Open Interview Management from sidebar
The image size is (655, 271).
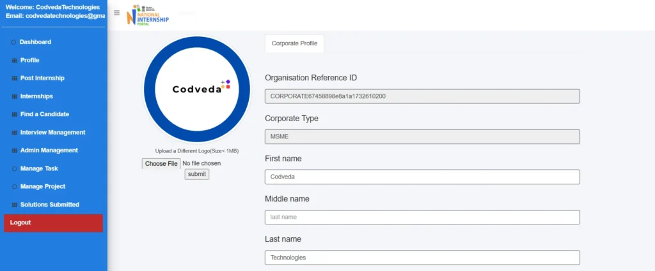click(x=52, y=133)
